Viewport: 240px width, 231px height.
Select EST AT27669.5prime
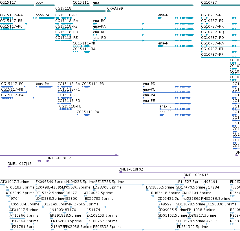[x=88, y=207]
